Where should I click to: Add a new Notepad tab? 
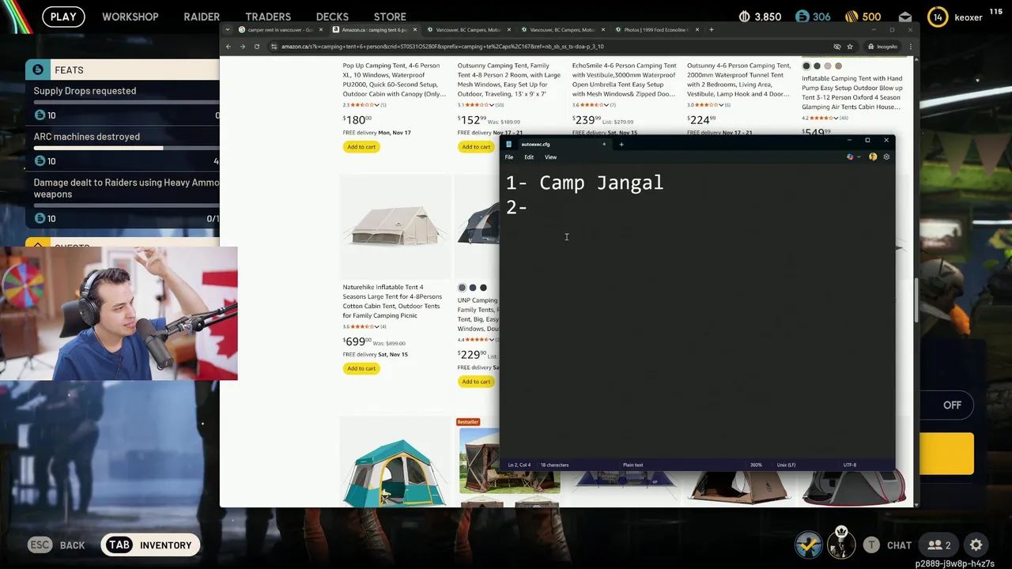coord(621,144)
